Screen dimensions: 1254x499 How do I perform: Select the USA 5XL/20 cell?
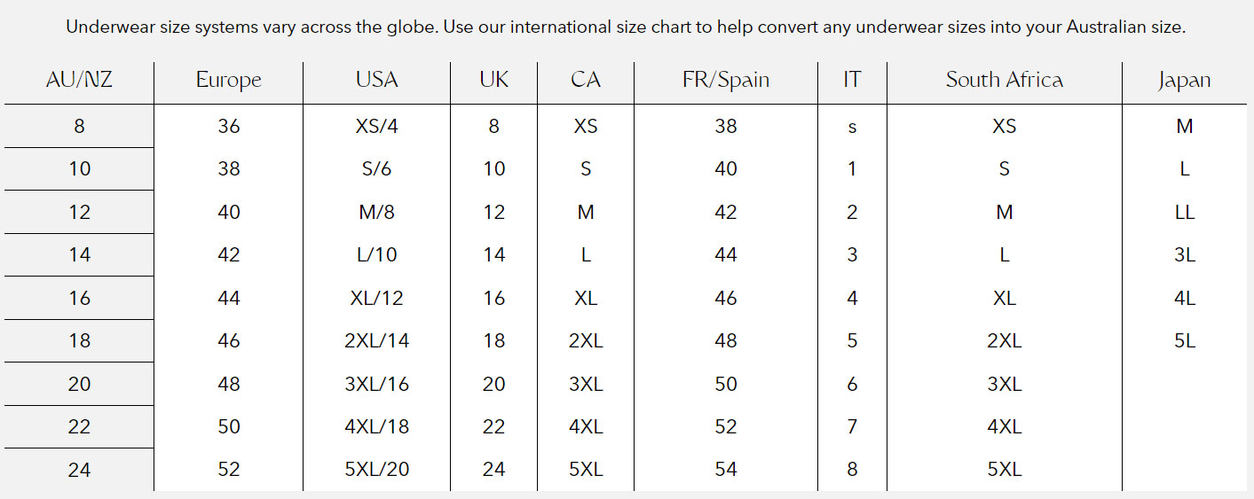pos(376,469)
